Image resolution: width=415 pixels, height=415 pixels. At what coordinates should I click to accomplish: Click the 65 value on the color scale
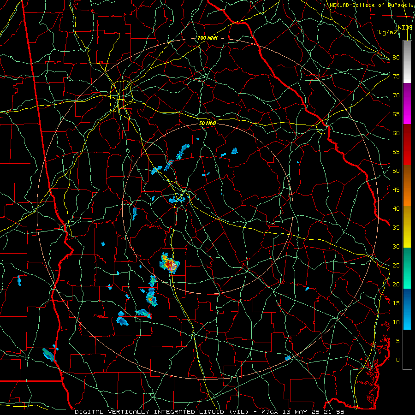pos(396,114)
